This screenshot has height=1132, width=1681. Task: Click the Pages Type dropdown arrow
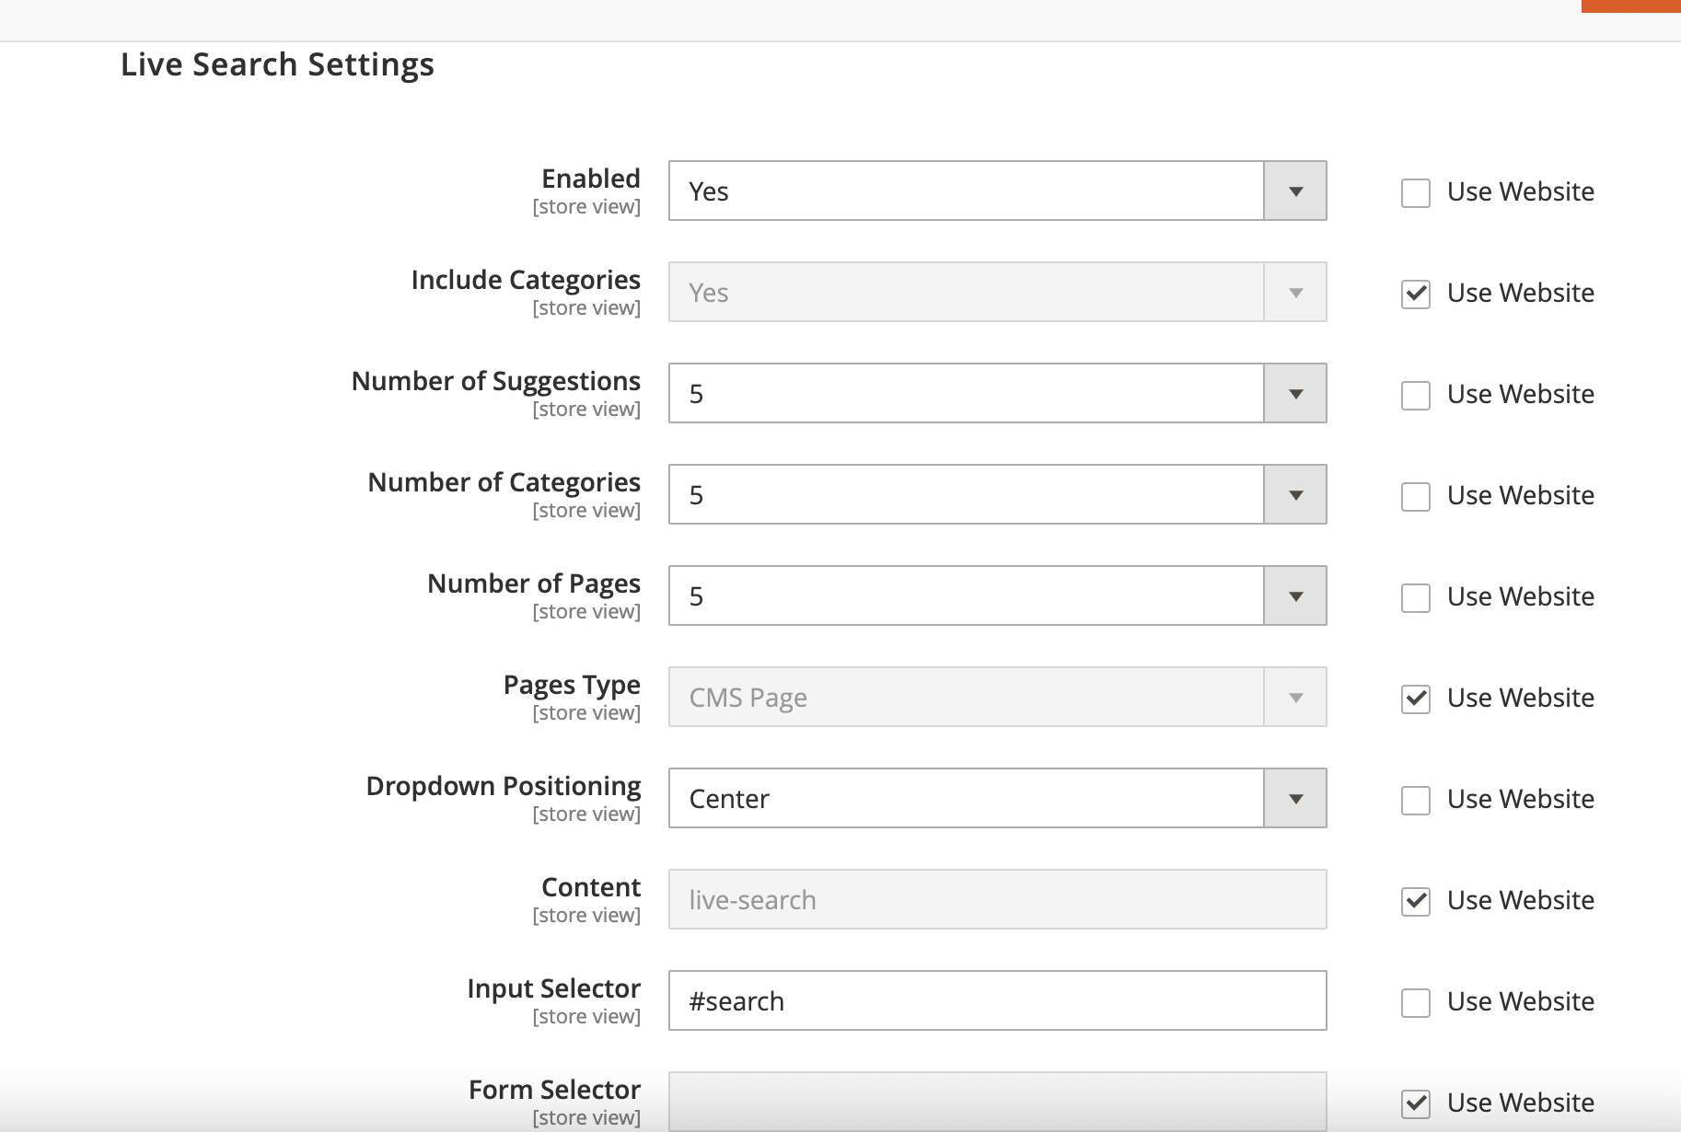(1295, 698)
